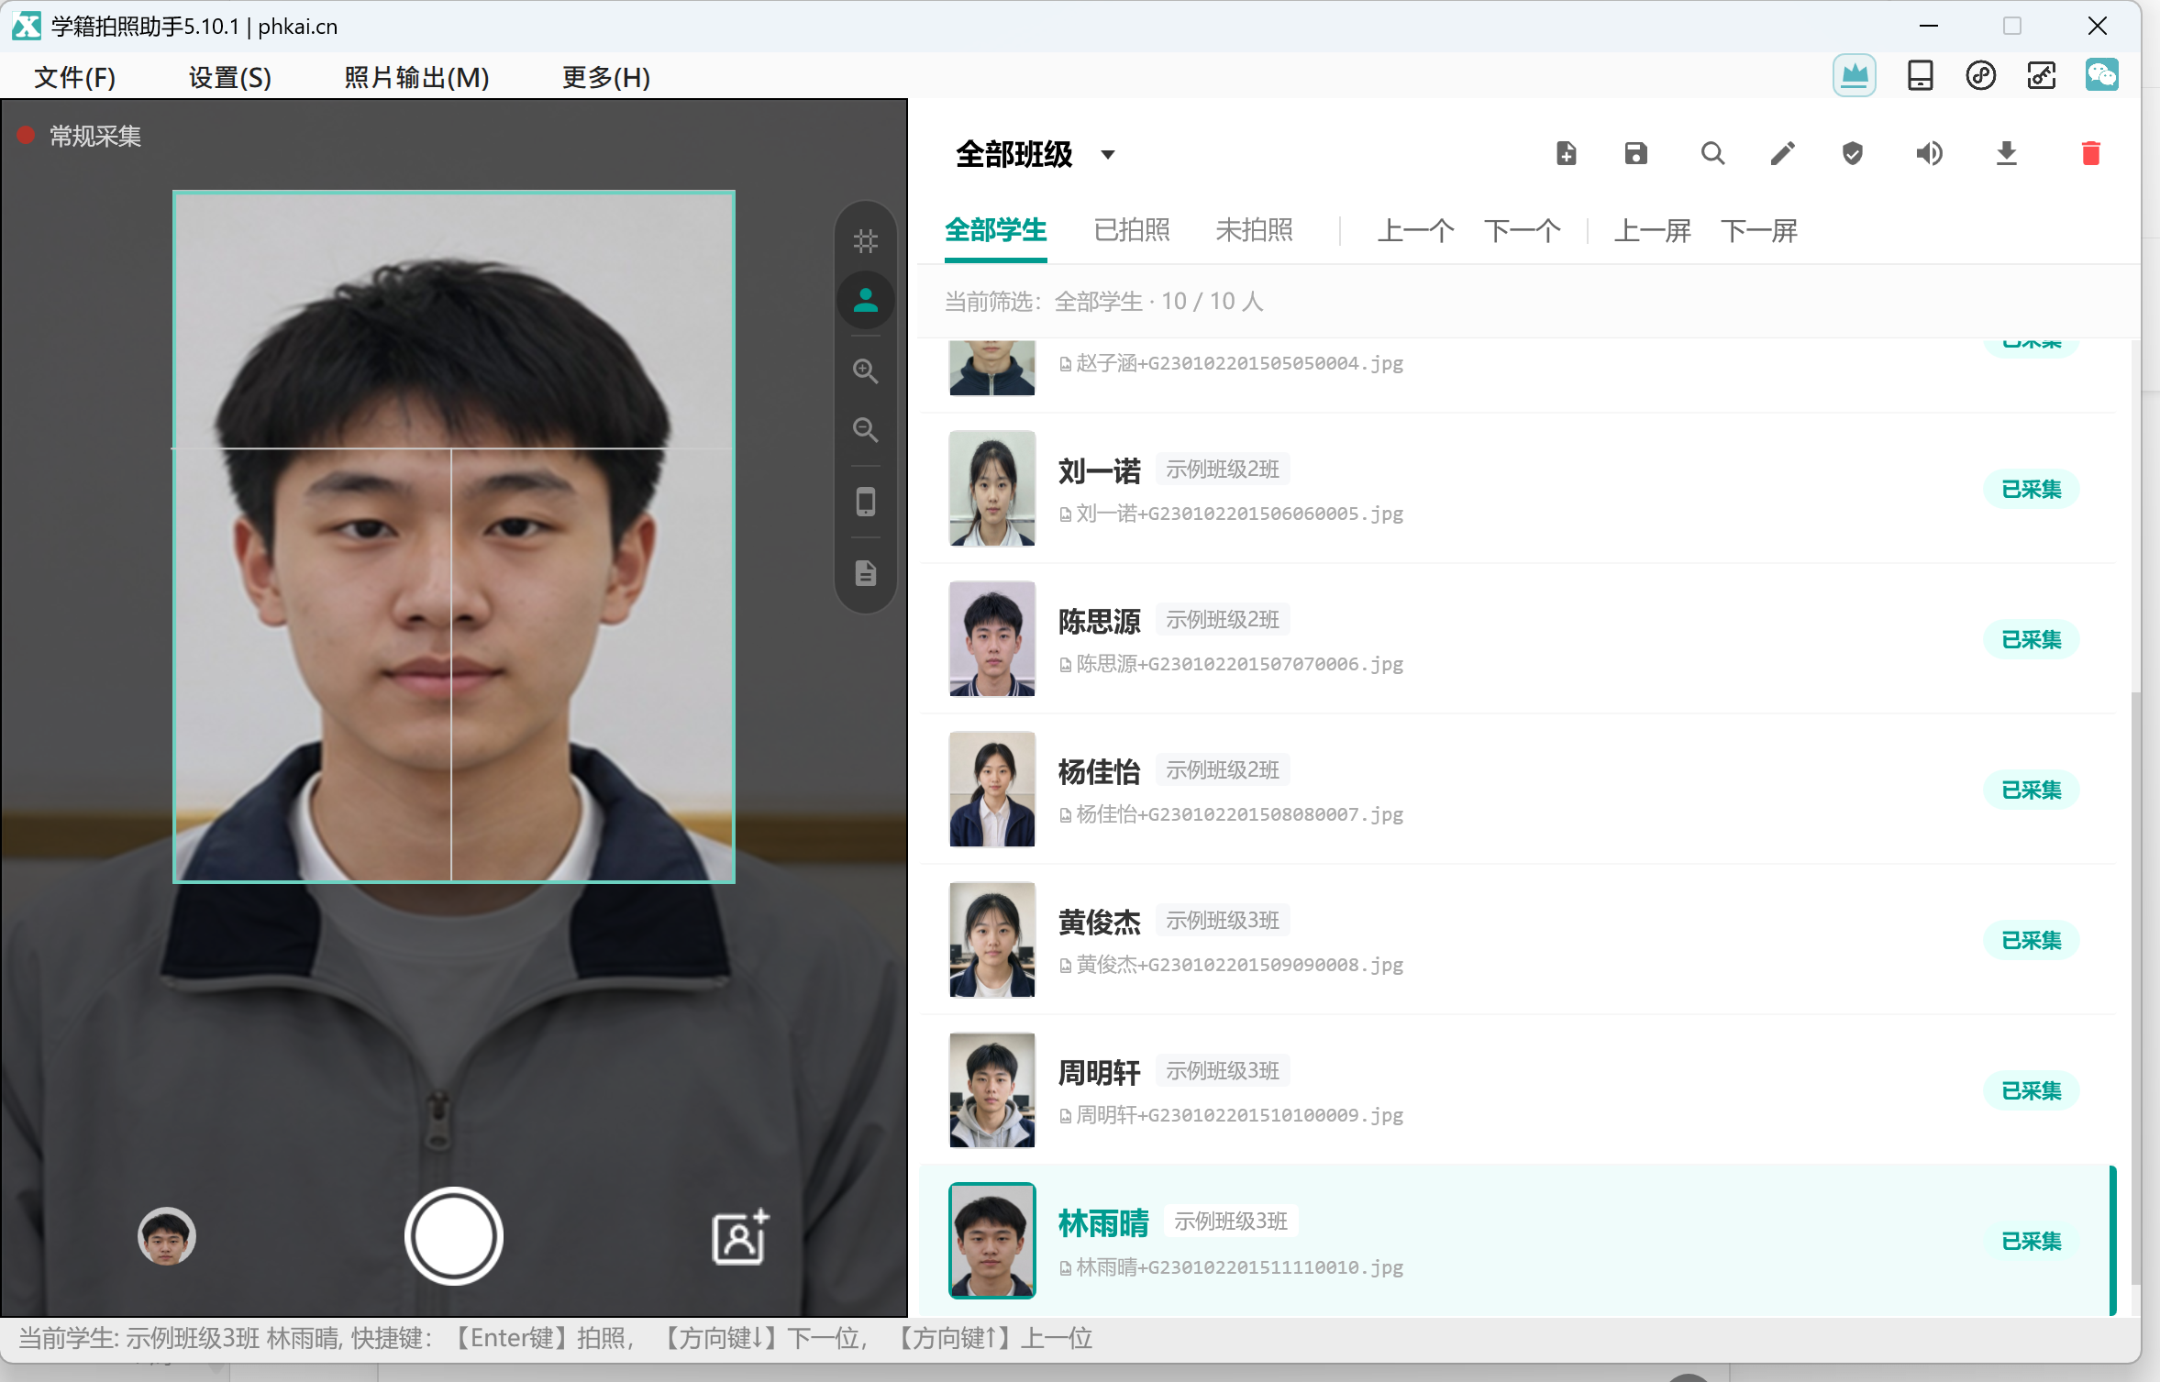Click the pencil edit icon
2160x1382 pixels.
click(x=1782, y=153)
